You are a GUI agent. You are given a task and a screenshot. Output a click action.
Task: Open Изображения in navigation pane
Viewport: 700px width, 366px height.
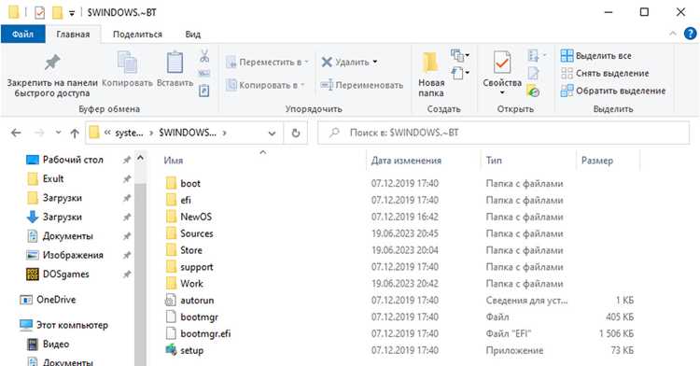pos(64,255)
